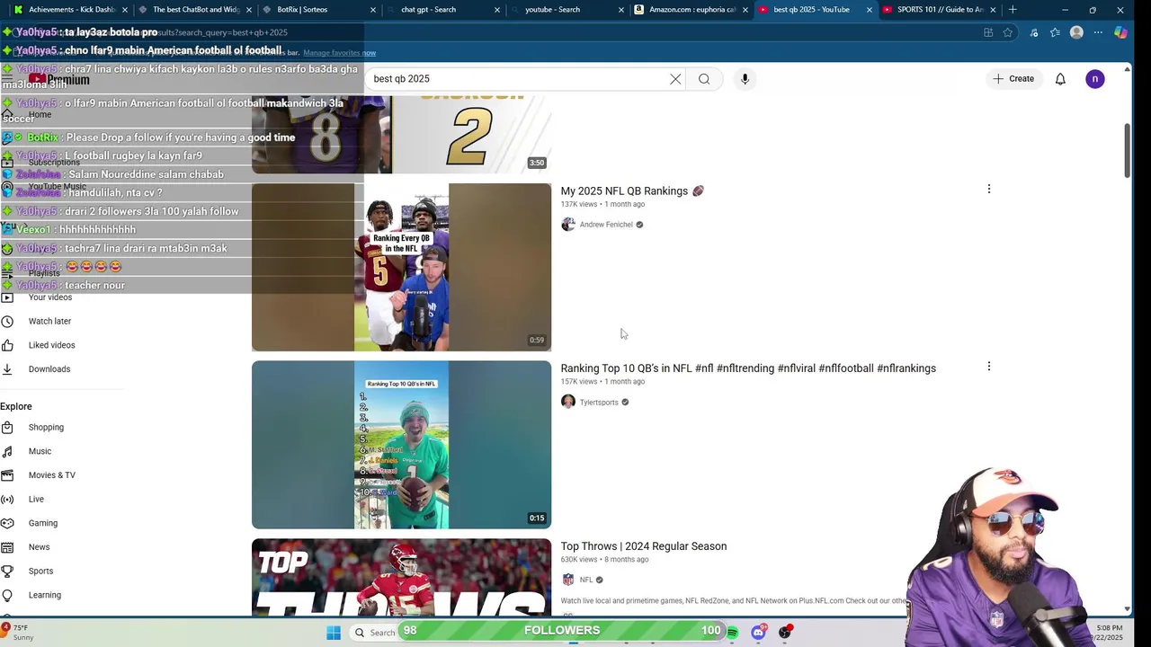Open YouTube notifications bell
This screenshot has height=647, width=1151.
1060,79
